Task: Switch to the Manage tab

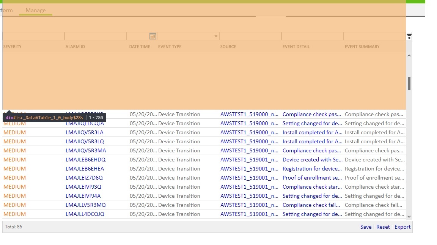Action: tap(36, 10)
